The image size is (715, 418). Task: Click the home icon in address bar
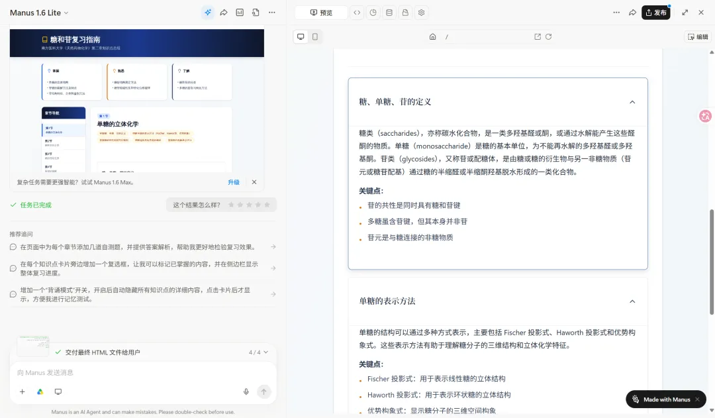click(433, 36)
